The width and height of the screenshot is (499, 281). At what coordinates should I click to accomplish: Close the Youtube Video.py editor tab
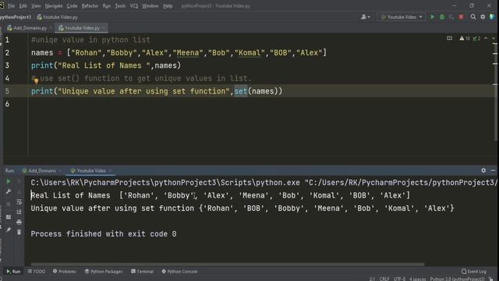(x=104, y=28)
